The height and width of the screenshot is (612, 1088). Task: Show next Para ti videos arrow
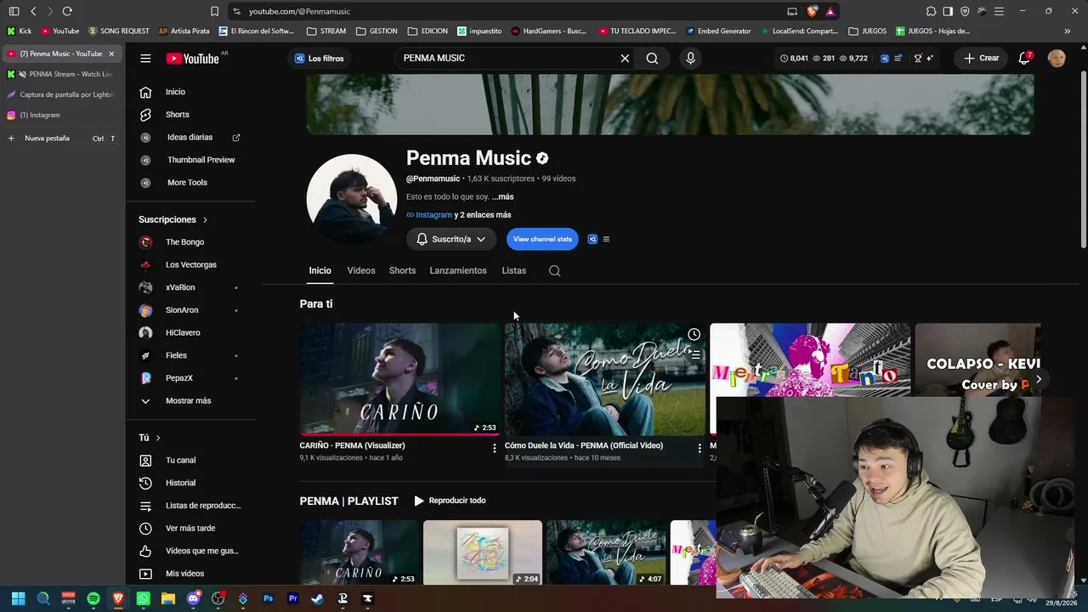point(1038,379)
